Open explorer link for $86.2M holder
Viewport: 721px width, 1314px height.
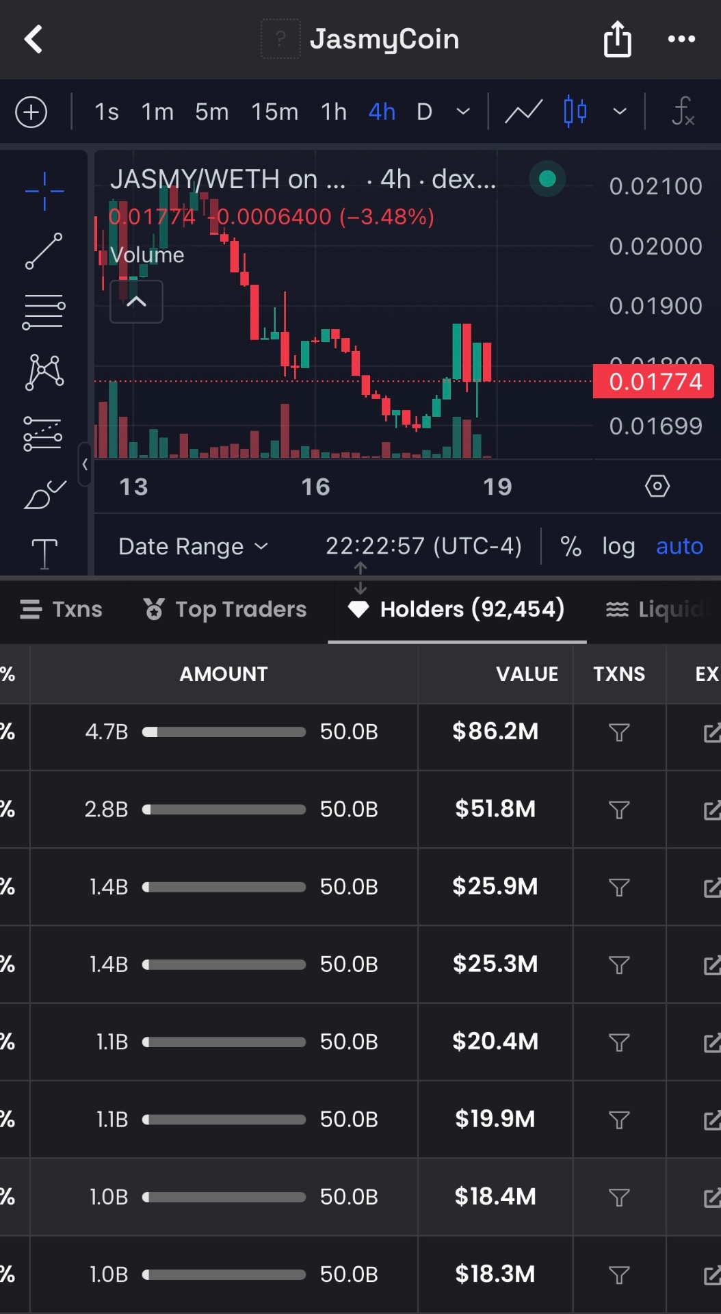(x=712, y=732)
